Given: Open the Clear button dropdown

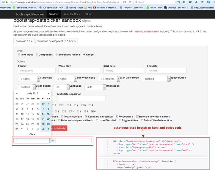Looking at the screenshot, I should coord(27,87).
